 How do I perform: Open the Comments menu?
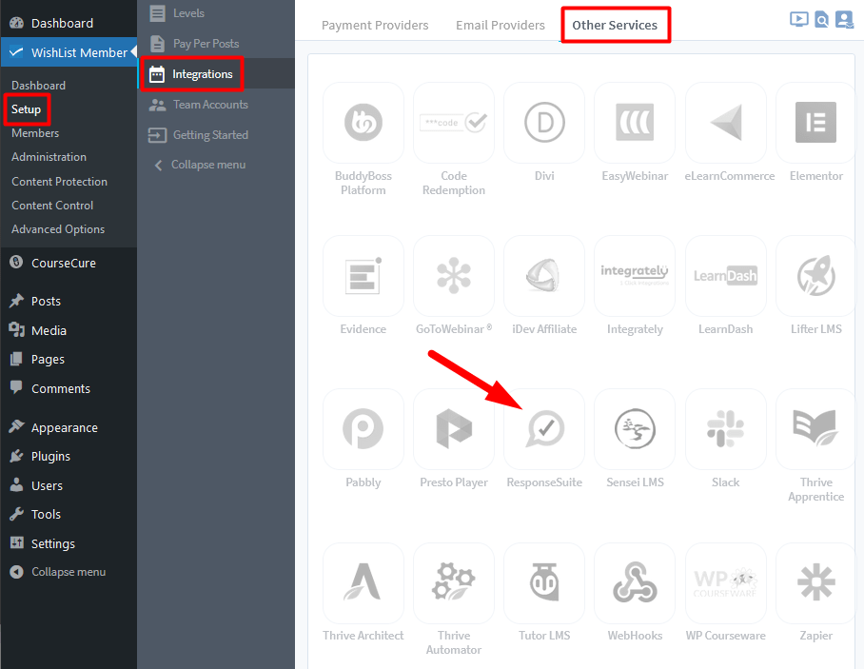click(x=69, y=388)
